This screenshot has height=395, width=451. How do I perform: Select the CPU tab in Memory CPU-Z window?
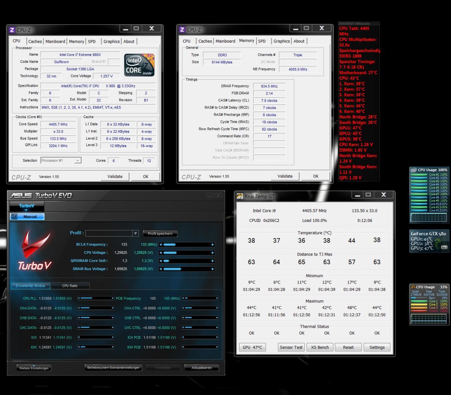pyautogui.click(x=186, y=41)
